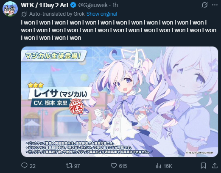Click the share upload icon
Image resolution: width=221 pixels, height=173 pixels.
[215, 166]
